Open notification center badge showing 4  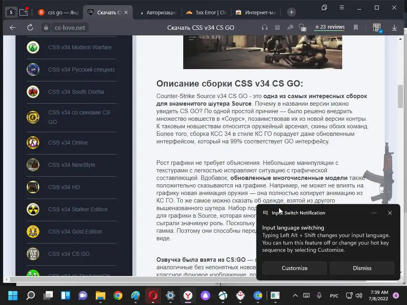pyautogui.click(x=396, y=295)
